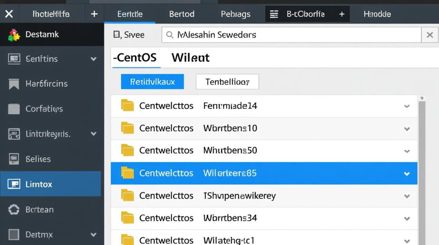This screenshot has width=439, height=245.
Task: Click the Selises sidebar icon
Action: click(x=14, y=159)
